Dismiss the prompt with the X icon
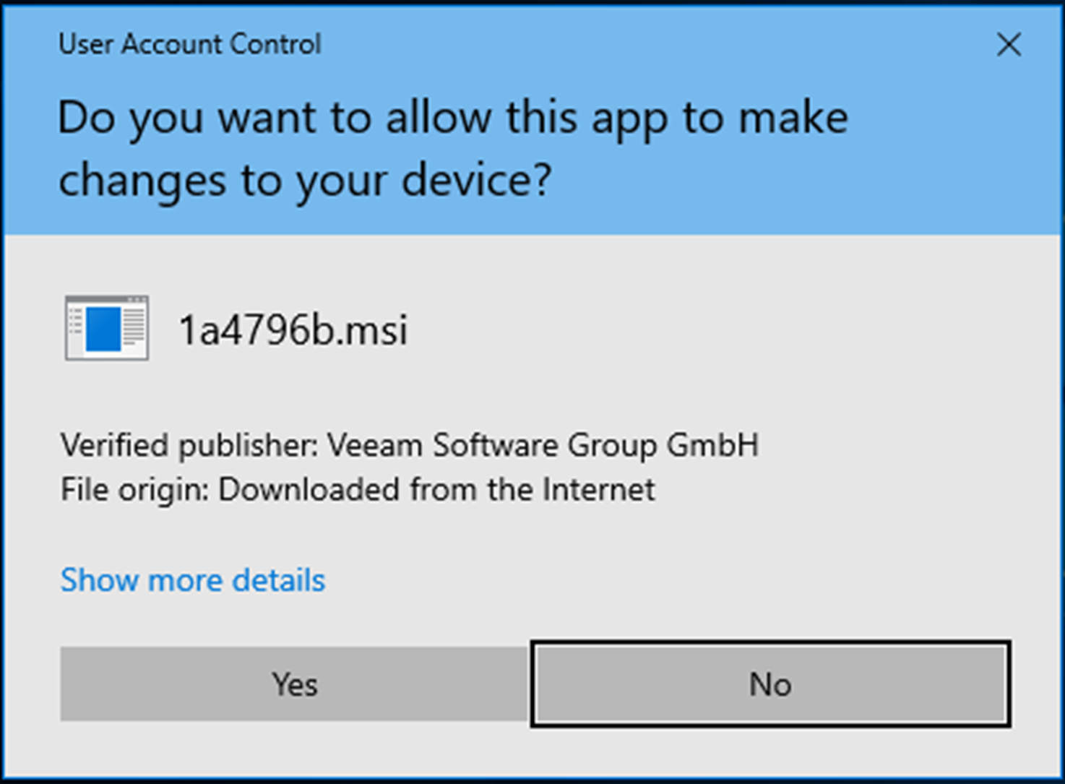 tap(1009, 45)
